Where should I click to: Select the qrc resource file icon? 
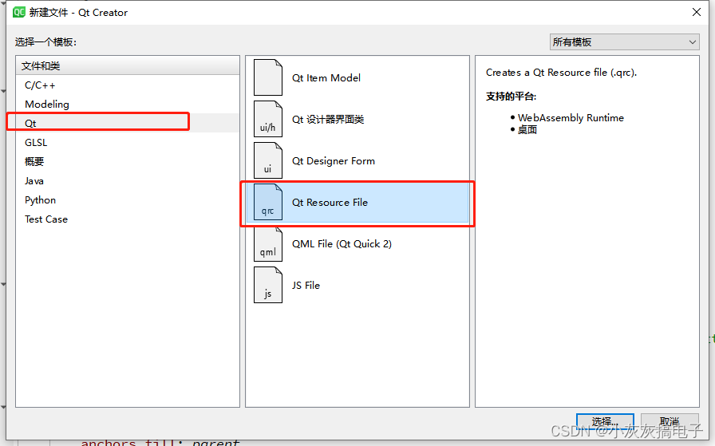click(x=268, y=202)
